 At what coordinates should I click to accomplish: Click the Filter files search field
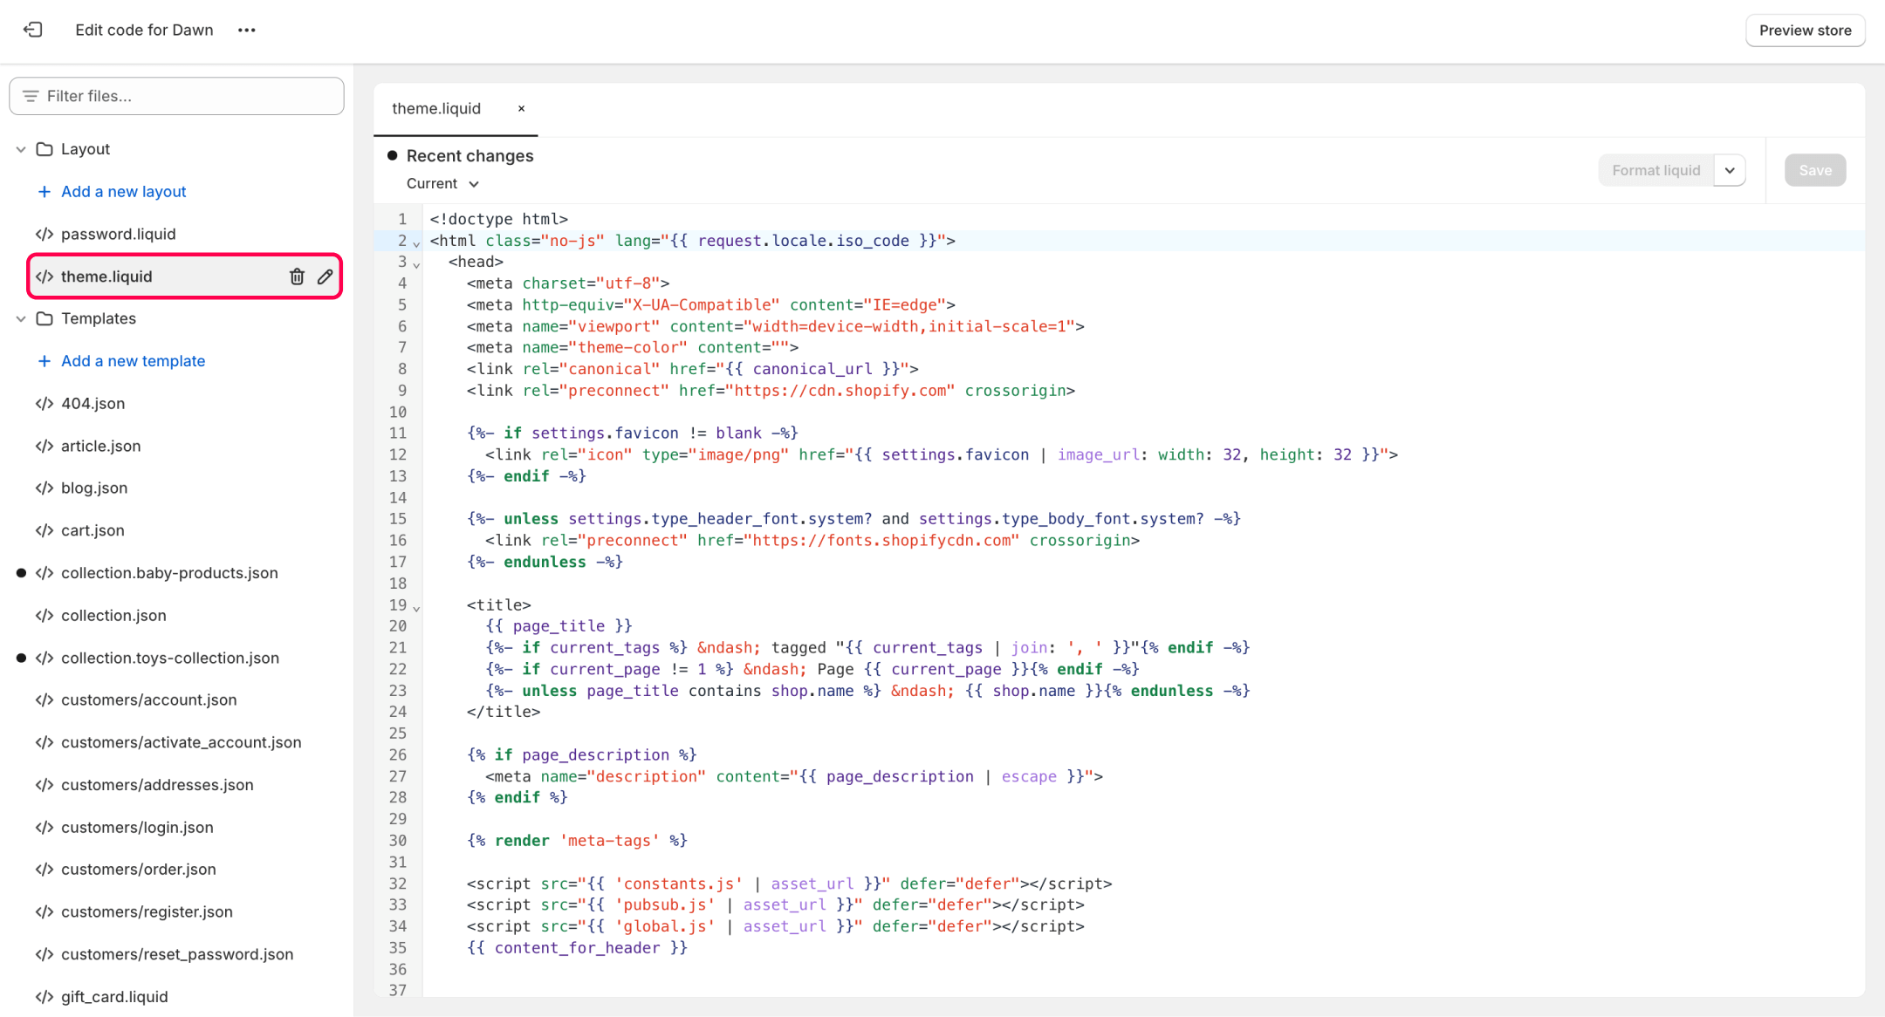tap(177, 96)
